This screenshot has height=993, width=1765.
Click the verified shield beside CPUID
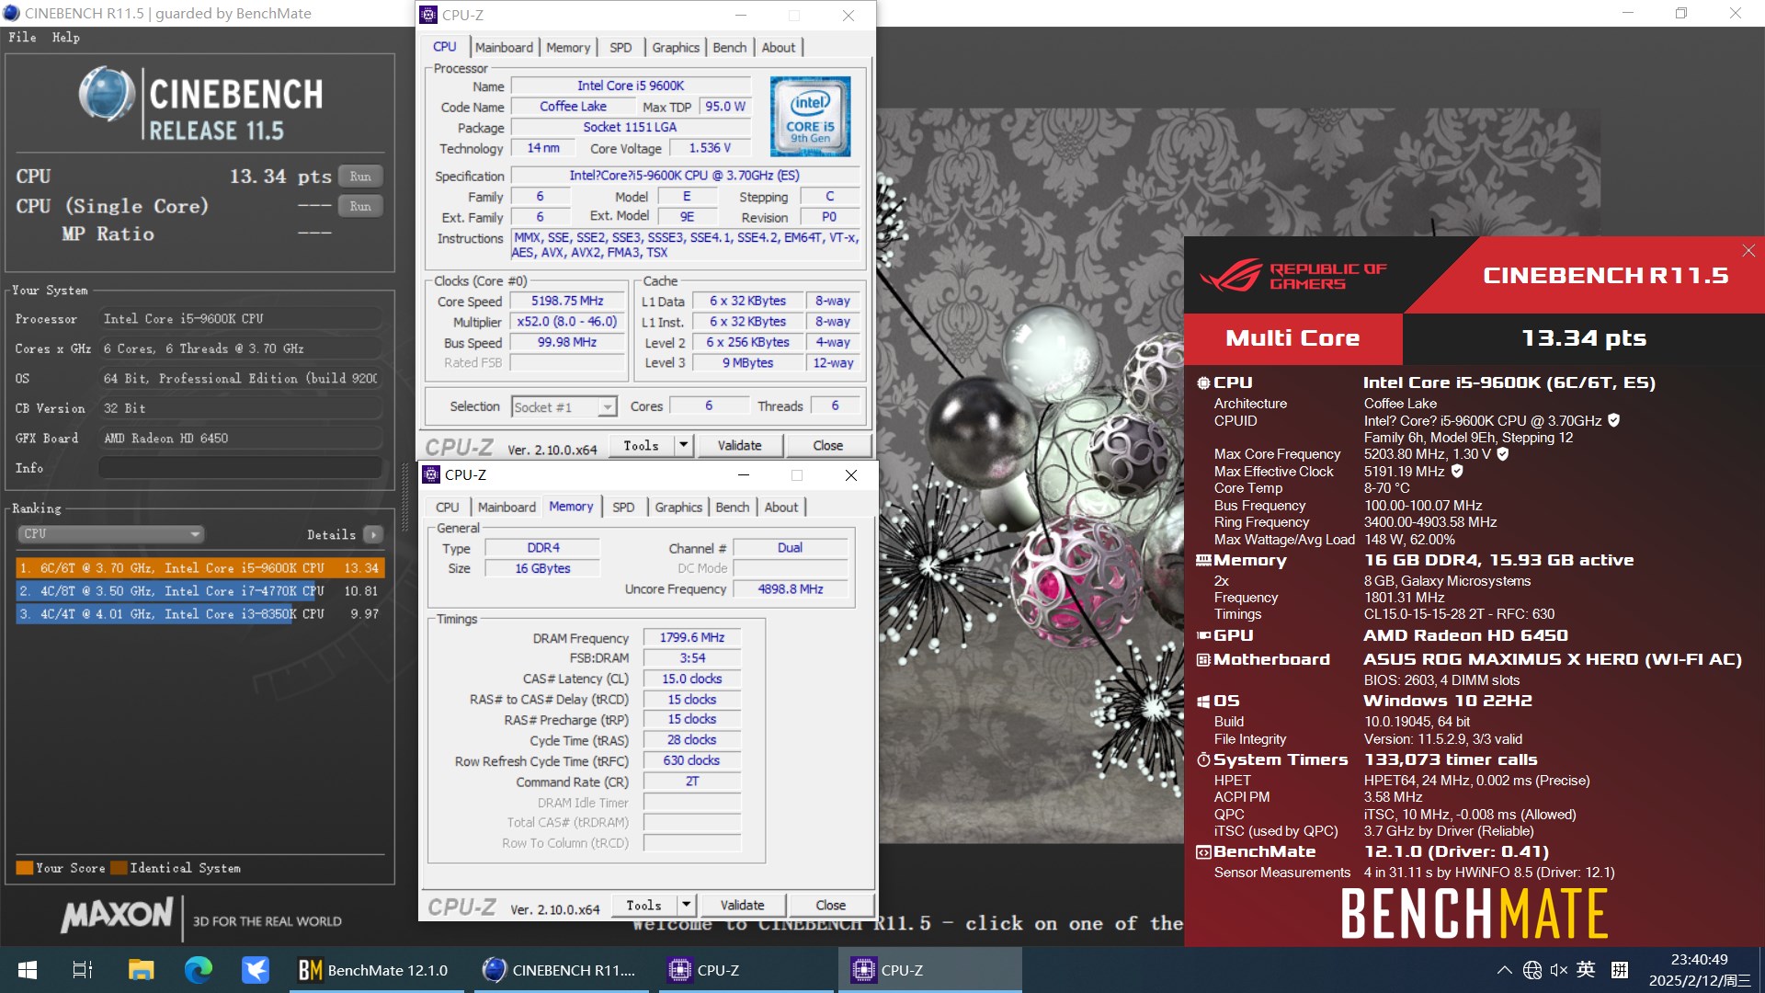(x=1613, y=420)
